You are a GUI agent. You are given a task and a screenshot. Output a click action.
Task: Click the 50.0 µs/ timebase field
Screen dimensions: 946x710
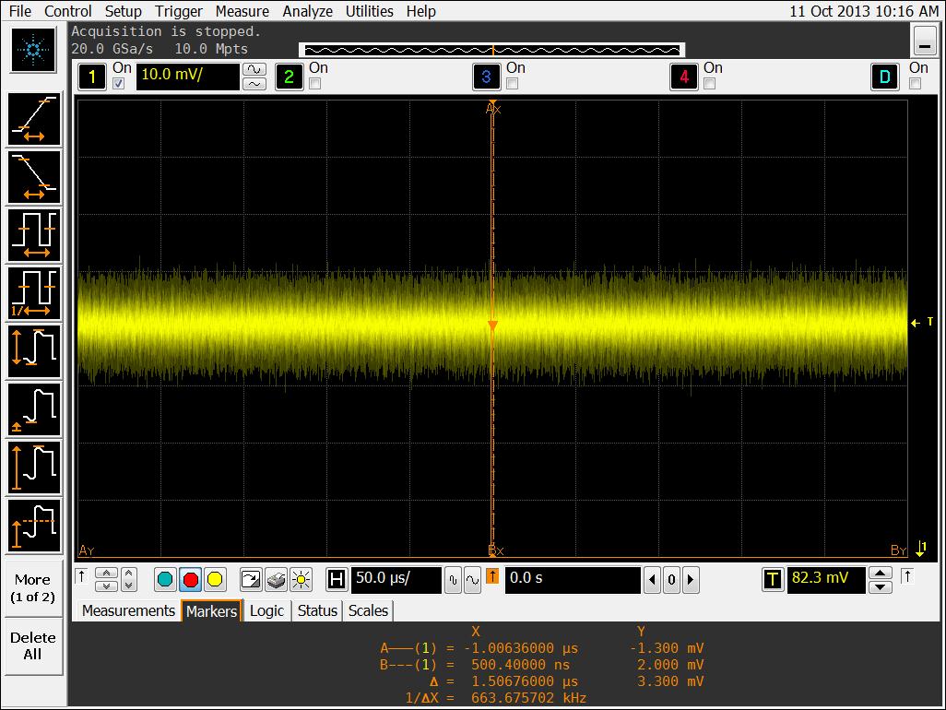(x=395, y=580)
